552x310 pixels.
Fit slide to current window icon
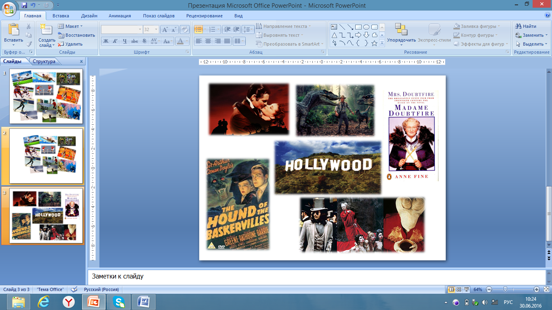pos(546,289)
